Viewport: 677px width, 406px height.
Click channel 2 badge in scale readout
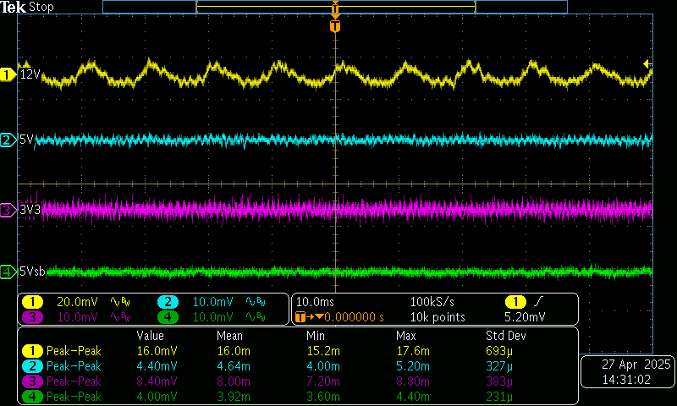tap(168, 302)
